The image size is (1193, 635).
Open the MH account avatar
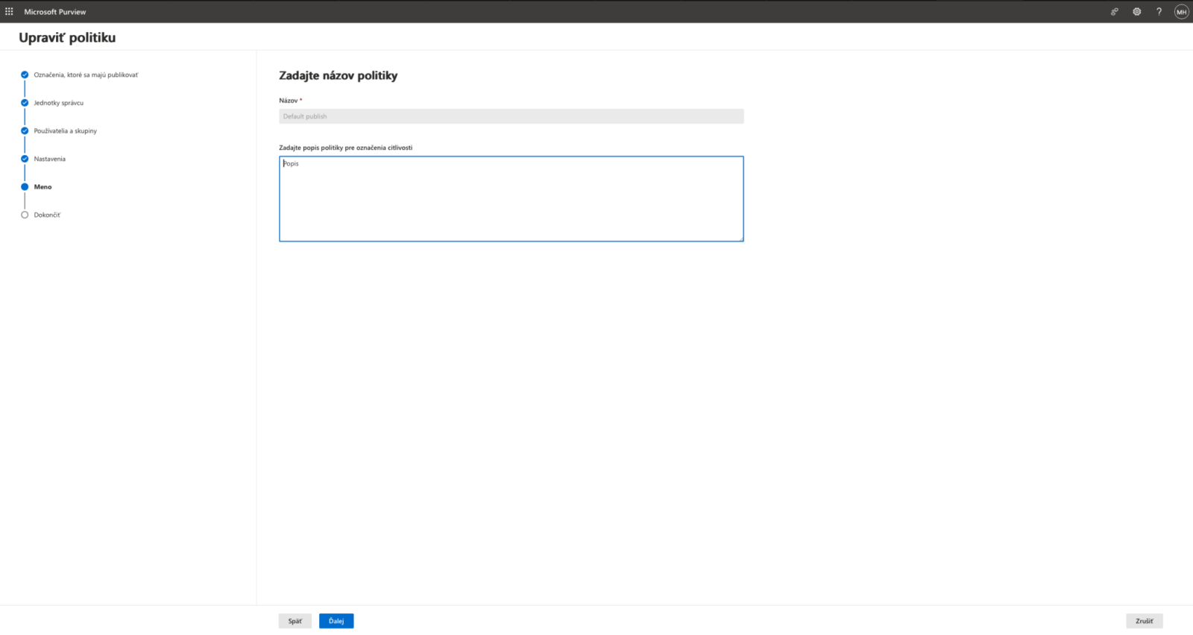pos(1181,11)
